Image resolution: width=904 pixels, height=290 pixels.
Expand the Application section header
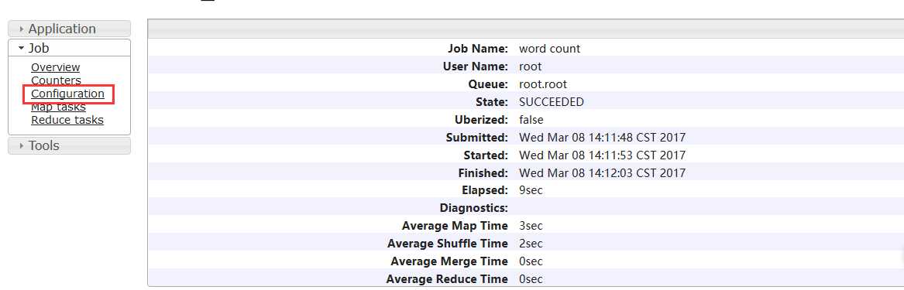[69, 29]
